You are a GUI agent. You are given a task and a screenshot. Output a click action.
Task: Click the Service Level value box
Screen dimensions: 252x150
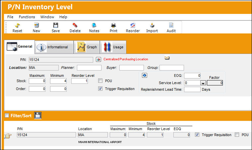coord(192,83)
